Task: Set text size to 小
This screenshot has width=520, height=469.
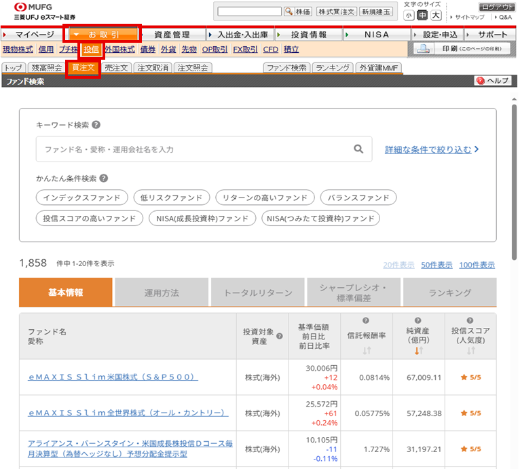Action: [x=409, y=16]
